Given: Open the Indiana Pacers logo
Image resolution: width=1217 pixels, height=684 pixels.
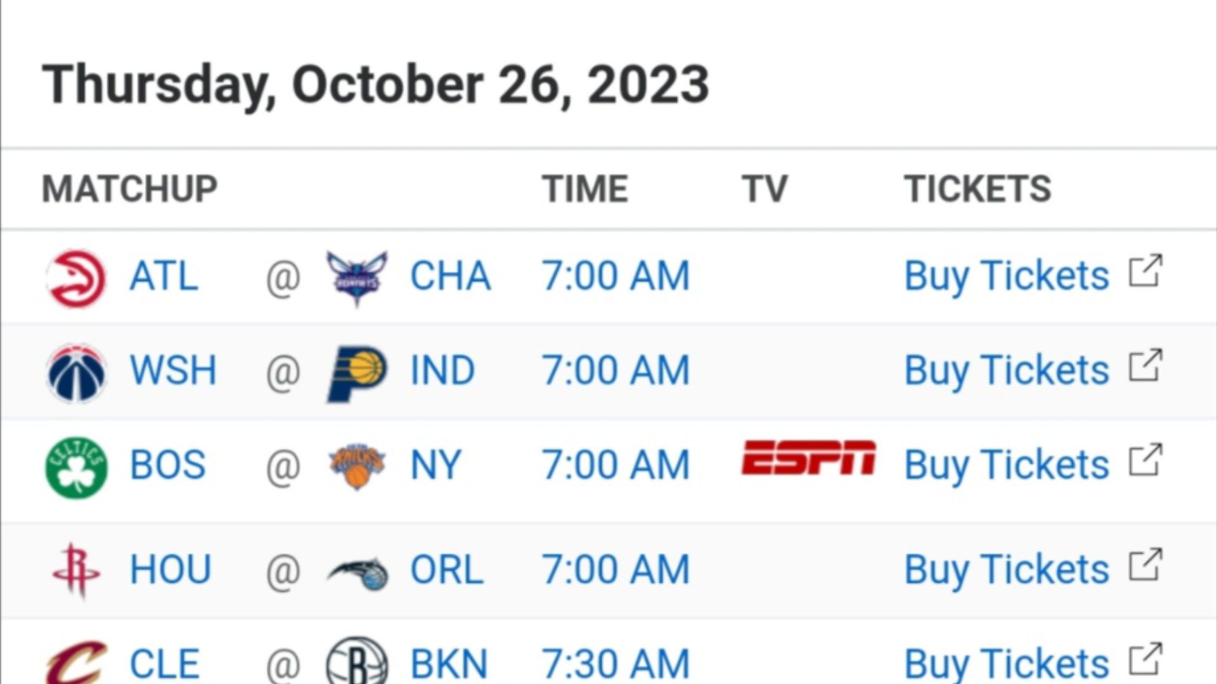Looking at the screenshot, I should (x=357, y=373).
